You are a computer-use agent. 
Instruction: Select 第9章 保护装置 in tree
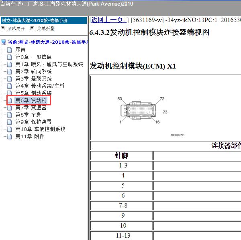(33, 122)
